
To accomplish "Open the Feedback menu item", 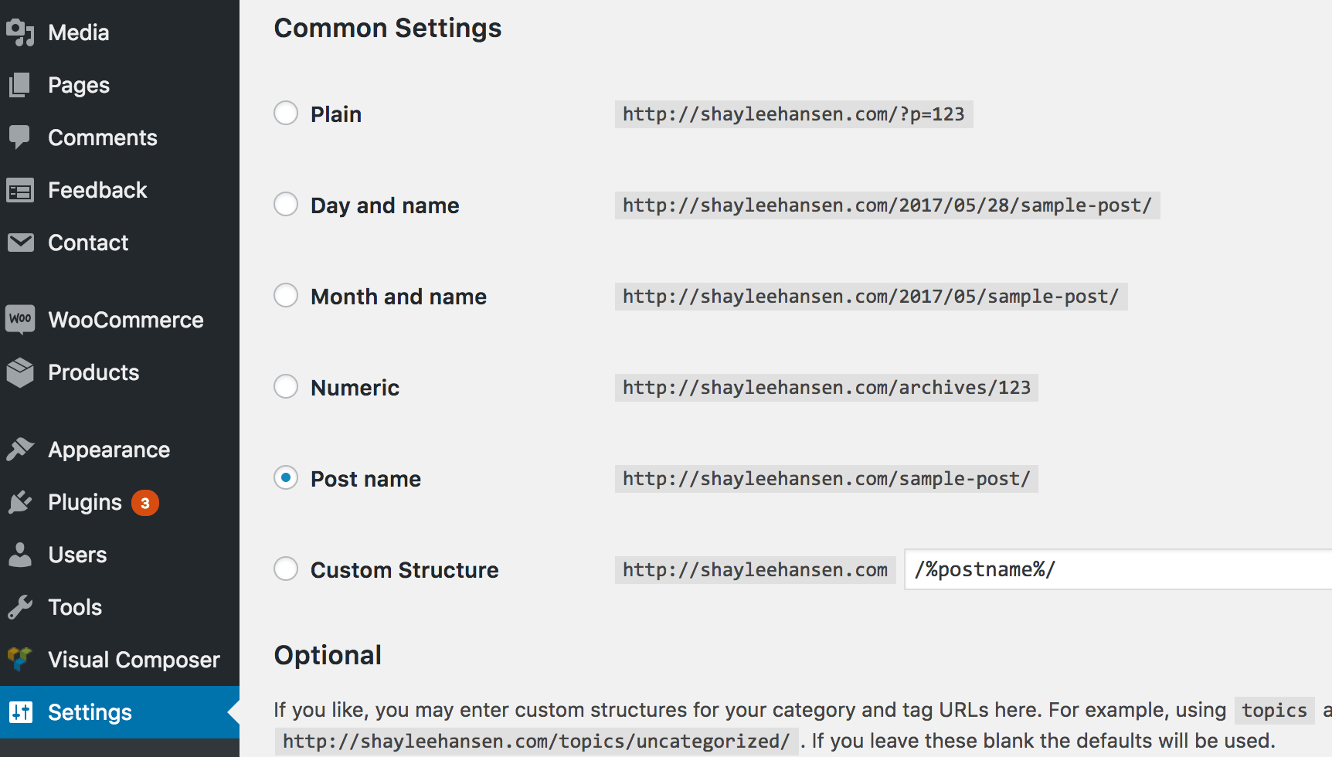I will [97, 190].
